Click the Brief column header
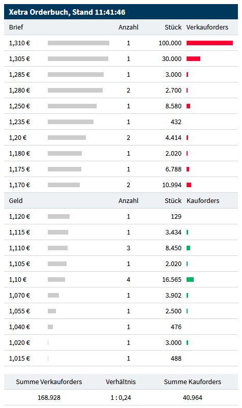Viewport: 242px width, 408px height. 16,27
